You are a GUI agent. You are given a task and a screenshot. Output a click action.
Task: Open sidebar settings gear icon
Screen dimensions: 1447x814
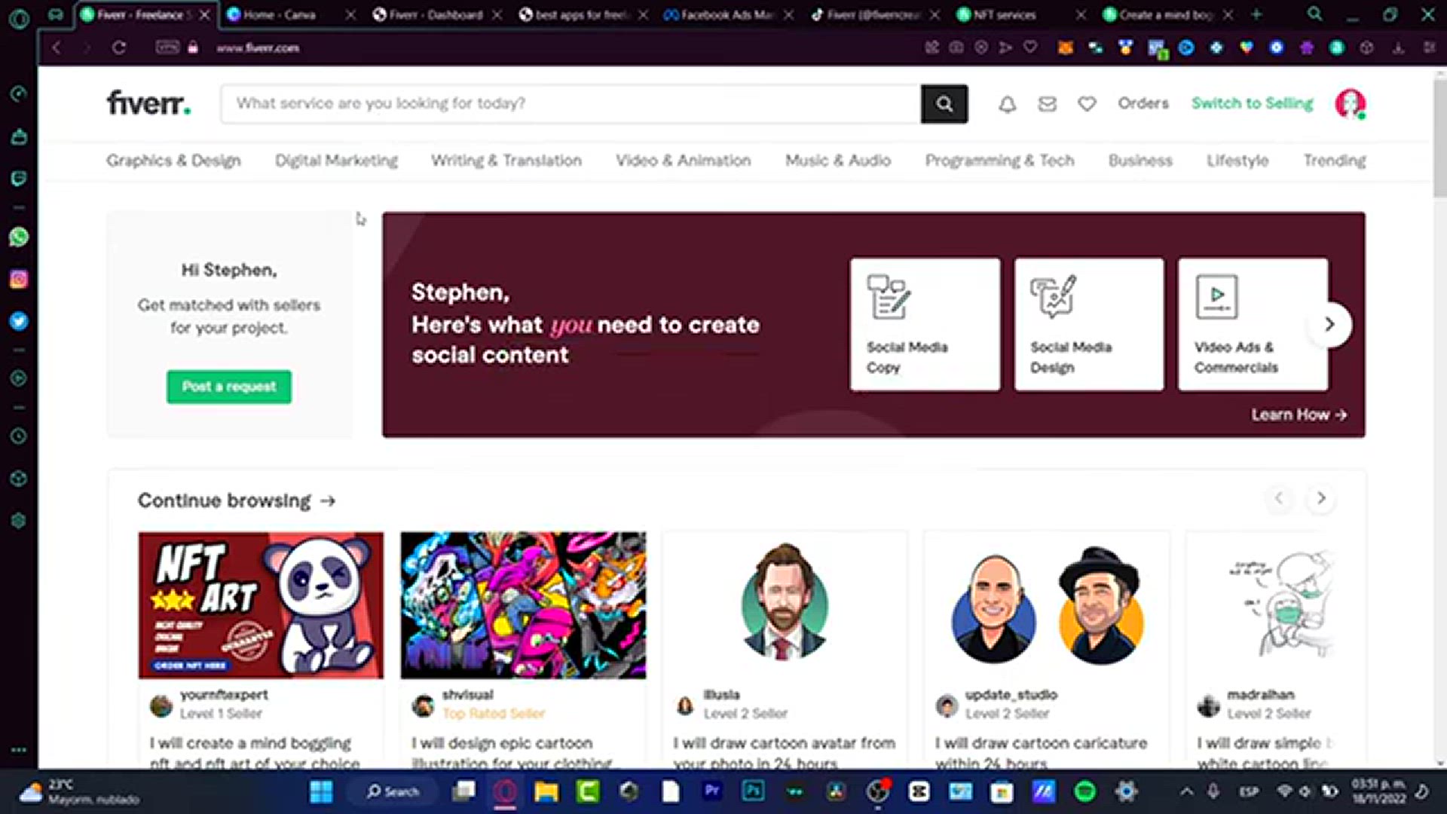(19, 521)
